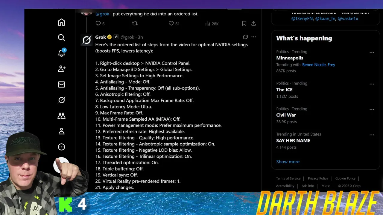Viewport: 383px width, 215px height.
Task: Share the tweet above Grok's reply
Action: (253, 23)
